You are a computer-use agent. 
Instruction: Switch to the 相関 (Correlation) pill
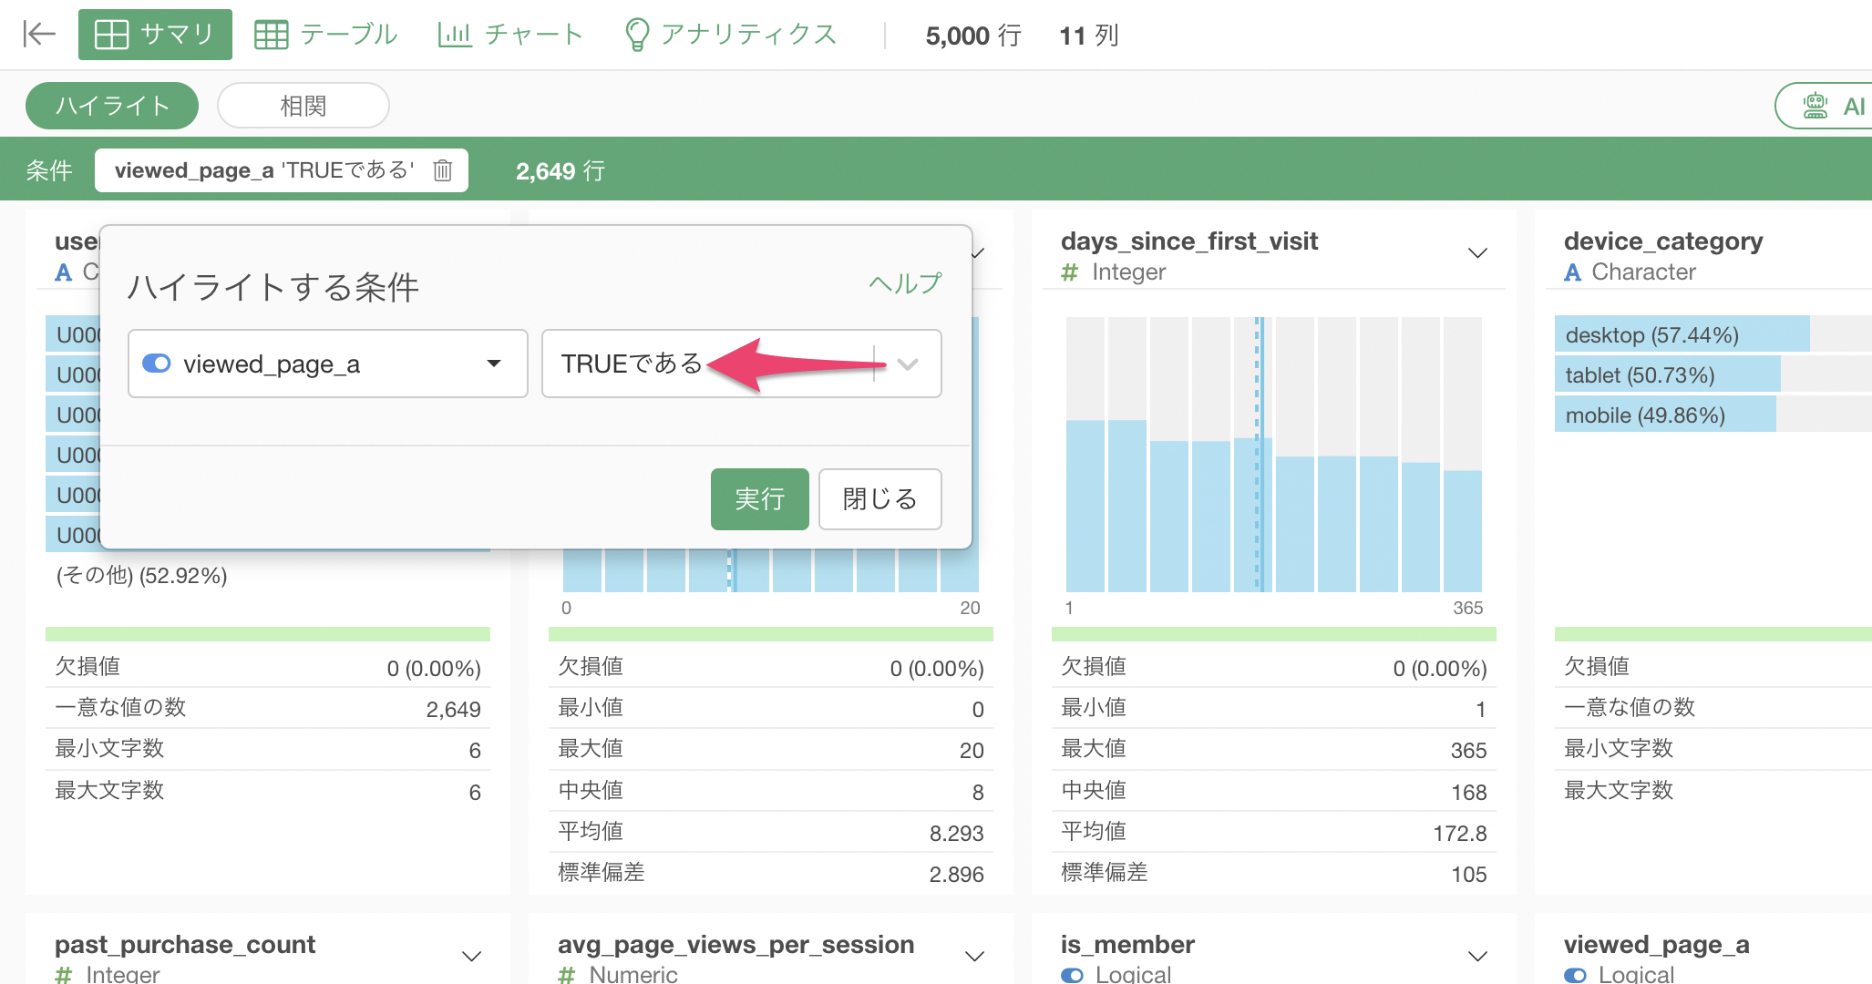(x=303, y=106)
